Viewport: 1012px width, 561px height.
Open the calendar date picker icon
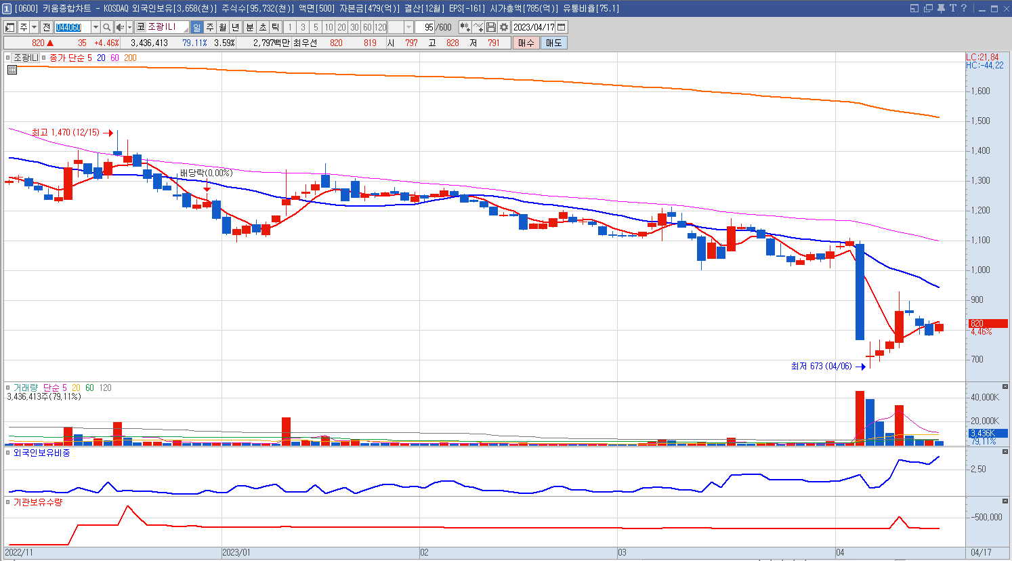point(562,27)
